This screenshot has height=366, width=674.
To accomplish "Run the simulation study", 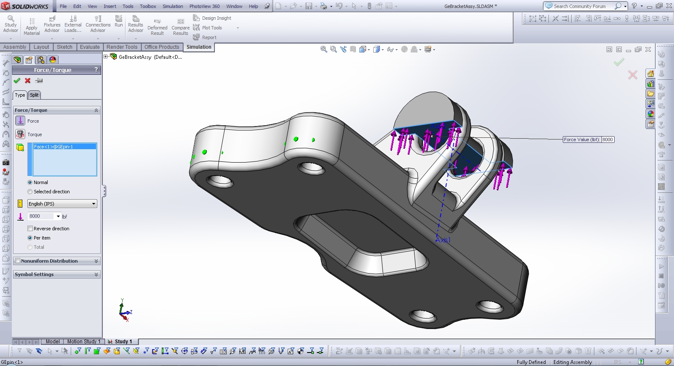I will click(x=119, y=21).
